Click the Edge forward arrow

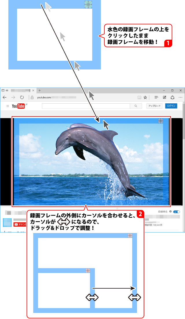click(13, 98)
